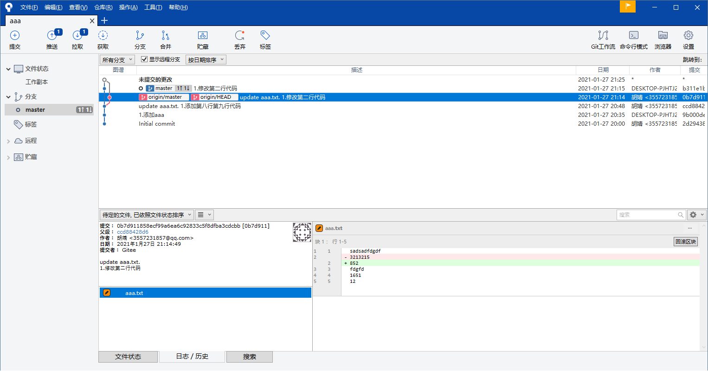Open the 编辑(E) menu
The height and width of the screenshot is (371, 708).
pos(53,7)
